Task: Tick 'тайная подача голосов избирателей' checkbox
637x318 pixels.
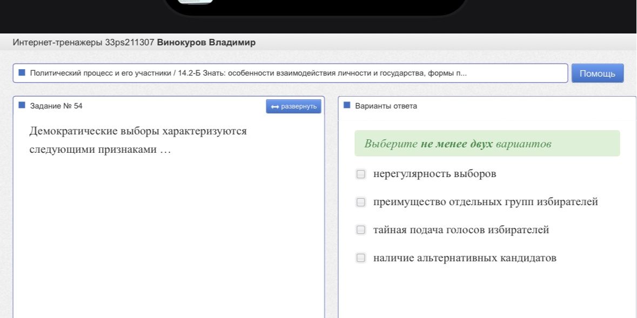Action: (x=360, y=230)
